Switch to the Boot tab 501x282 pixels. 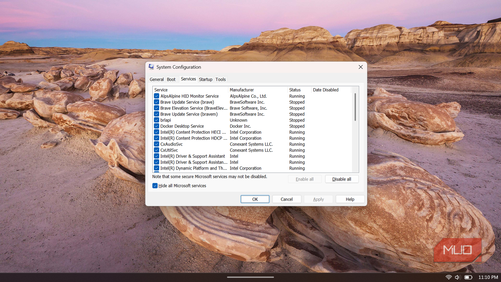tap(172, 79)
